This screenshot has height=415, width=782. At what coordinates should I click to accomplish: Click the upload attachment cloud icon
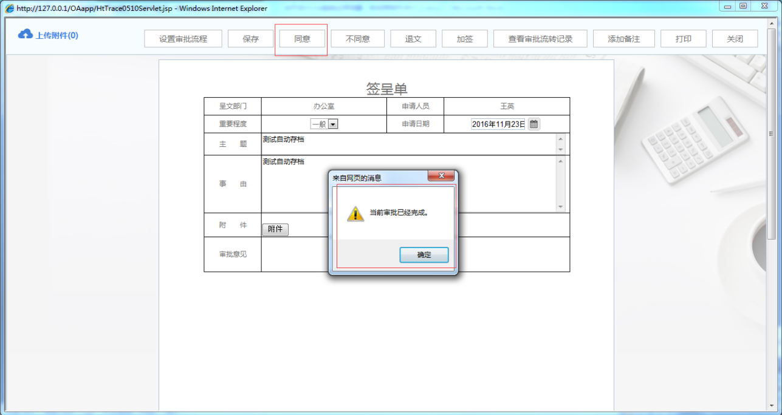coord(24,35)
